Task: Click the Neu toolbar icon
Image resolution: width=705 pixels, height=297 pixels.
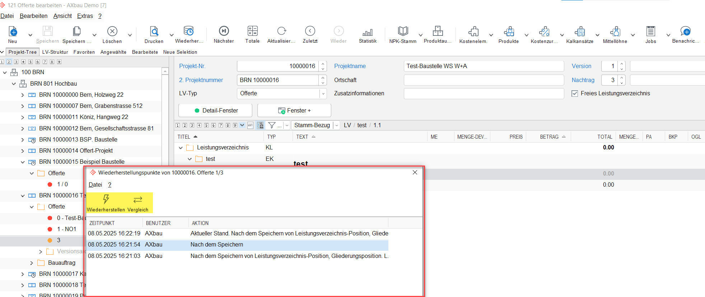Action: point(13,32)
